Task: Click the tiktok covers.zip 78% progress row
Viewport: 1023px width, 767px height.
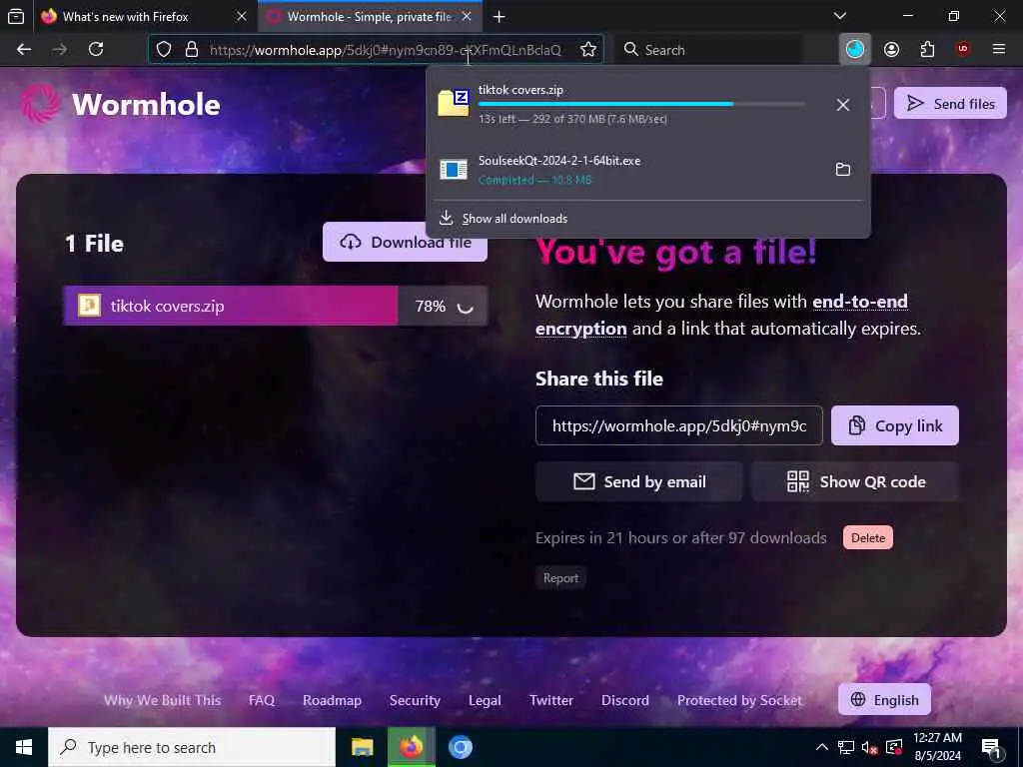Action: (x=276, y=306)
